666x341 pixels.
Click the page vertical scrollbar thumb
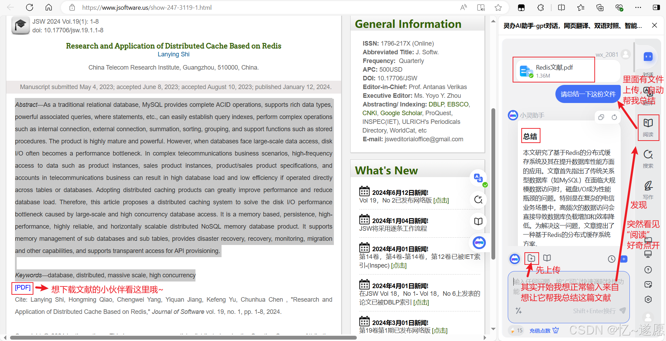pyautogui.click(x=493, y=184)
